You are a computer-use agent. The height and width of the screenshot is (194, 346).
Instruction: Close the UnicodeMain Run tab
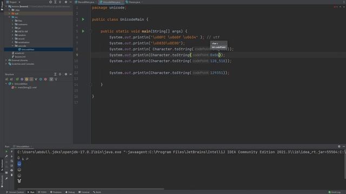tap(31, 147)
